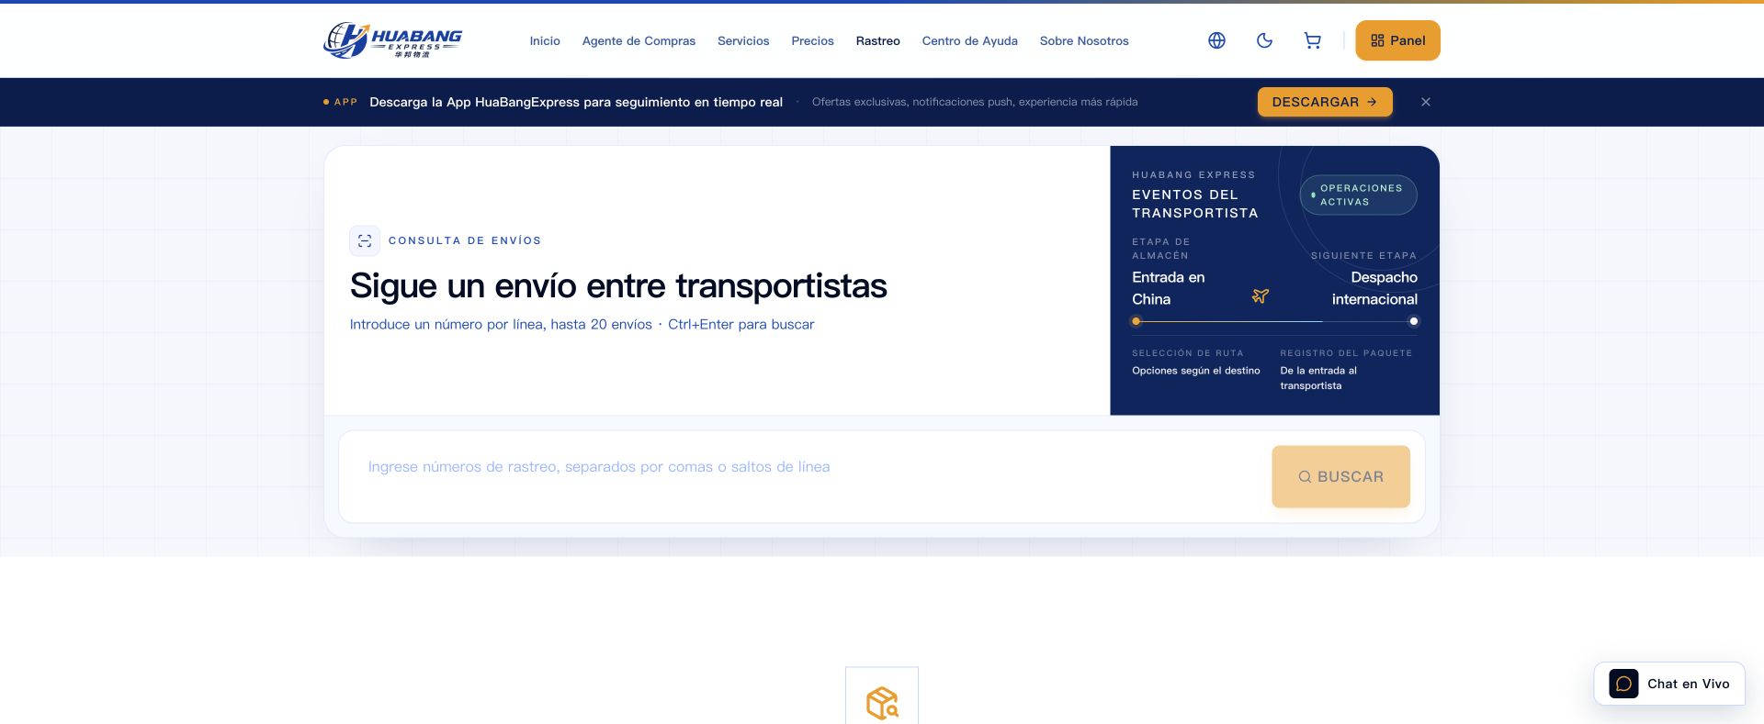The image size is (1764, 724).
Task: Open Centro de Ayuda
Action: 969,41
